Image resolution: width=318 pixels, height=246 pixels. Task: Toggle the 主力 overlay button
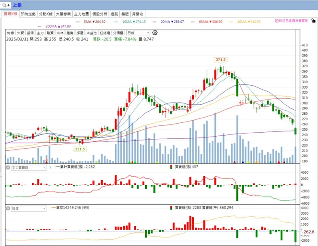click(x=40, y=33)
